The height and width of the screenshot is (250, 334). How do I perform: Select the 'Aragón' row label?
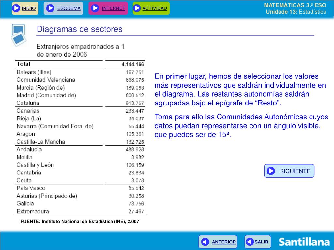click(x=25, y=134)
